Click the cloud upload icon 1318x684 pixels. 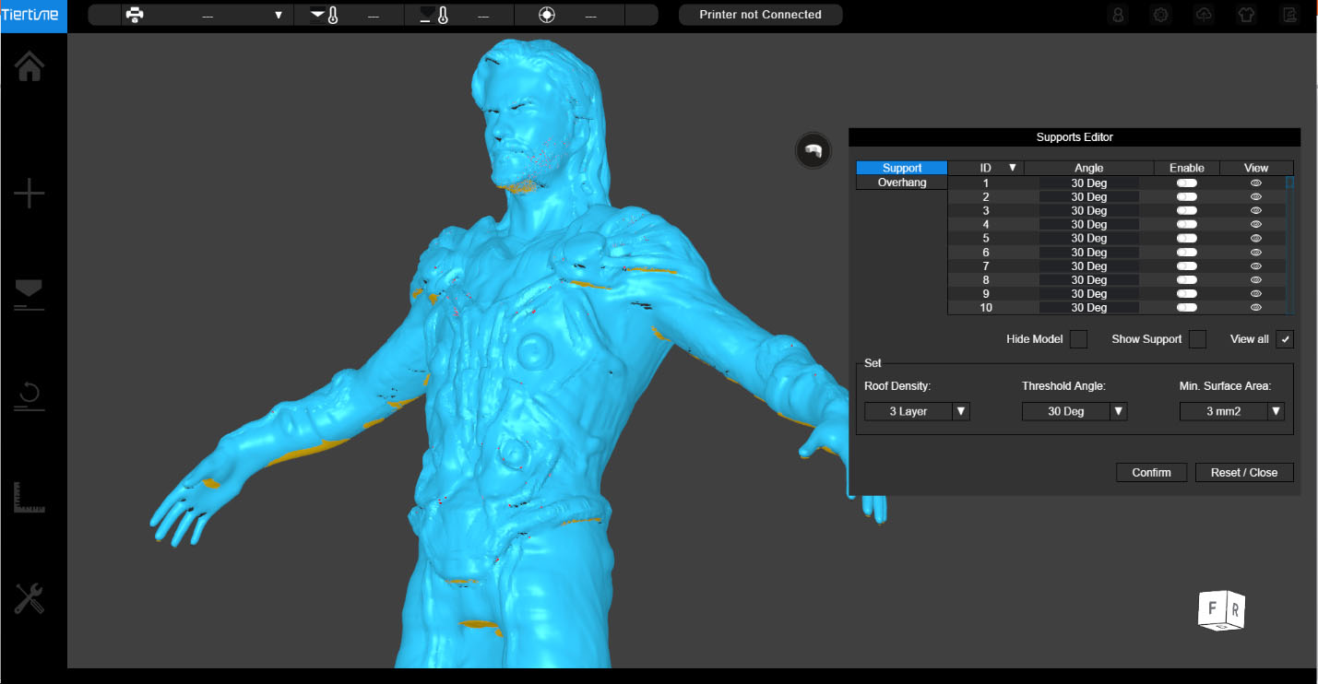pyautogui.click(x=1204, y=15)
